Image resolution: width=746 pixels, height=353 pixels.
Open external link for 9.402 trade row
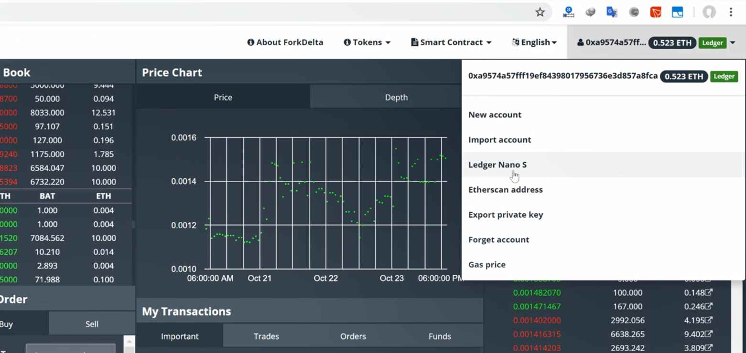point(709,334)
